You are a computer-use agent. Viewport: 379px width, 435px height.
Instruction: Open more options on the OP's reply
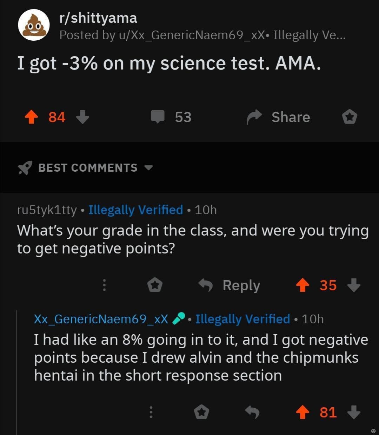(151, 412)
